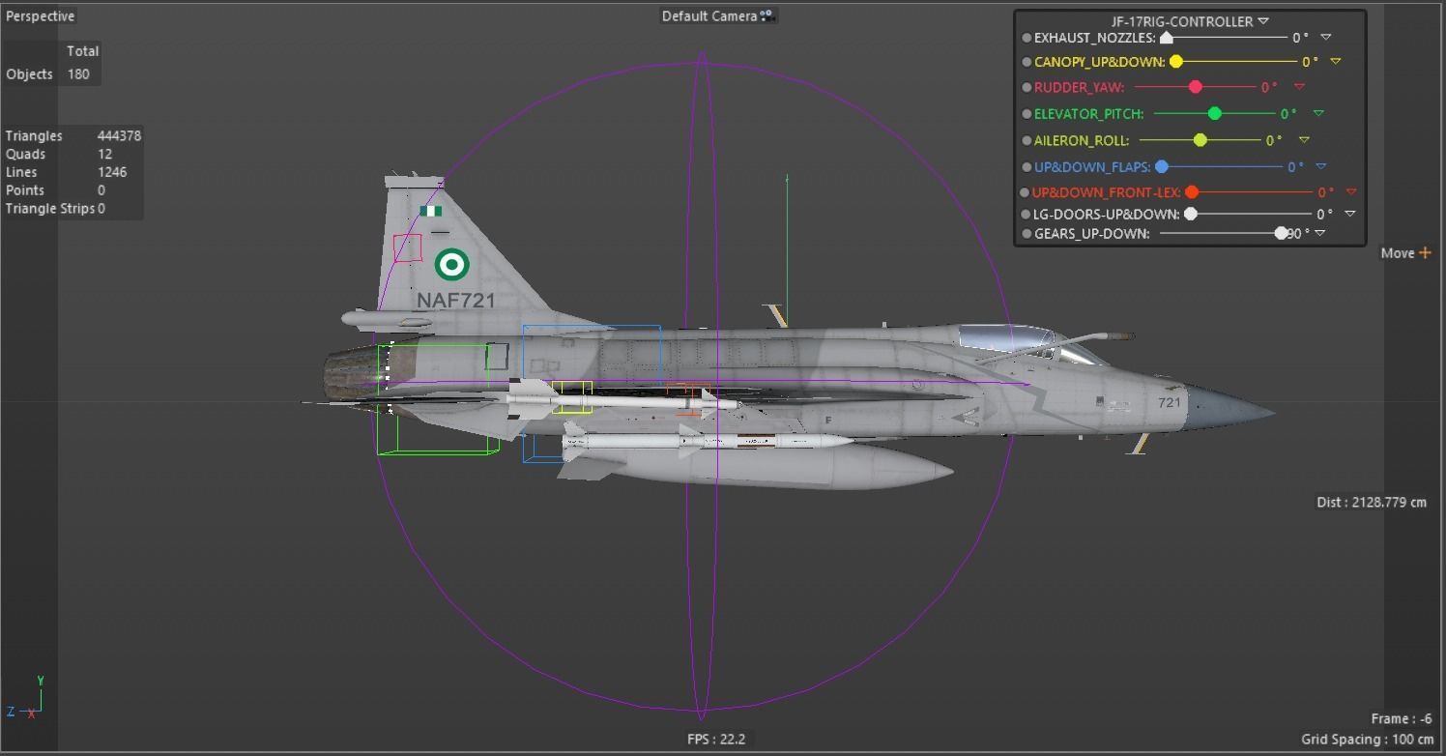
Task: Click the GEARS_UP-DOWN label text
Action: click(1092, 234)
